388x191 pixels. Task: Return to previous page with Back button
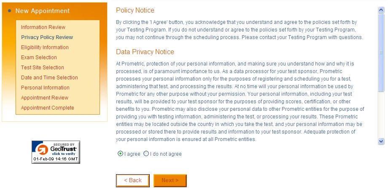(133, 181)
